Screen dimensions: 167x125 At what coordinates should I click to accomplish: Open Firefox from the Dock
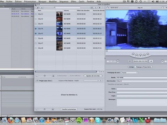point(11,120)
